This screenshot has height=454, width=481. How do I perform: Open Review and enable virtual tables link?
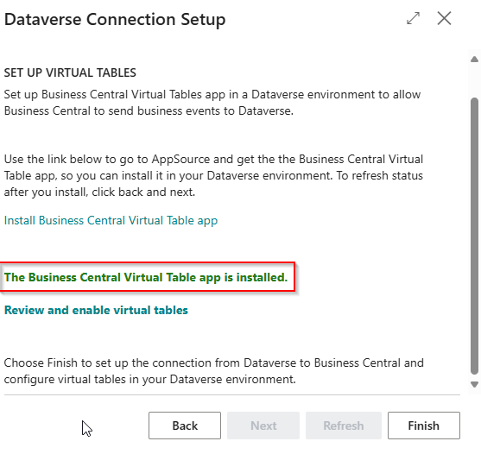point(96,310)
